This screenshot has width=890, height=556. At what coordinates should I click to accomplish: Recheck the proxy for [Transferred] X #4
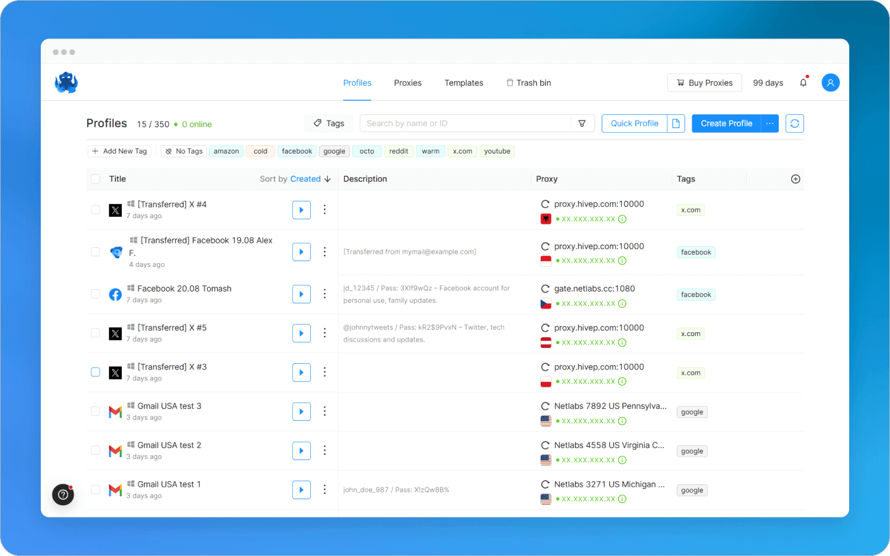pos(545,204)
